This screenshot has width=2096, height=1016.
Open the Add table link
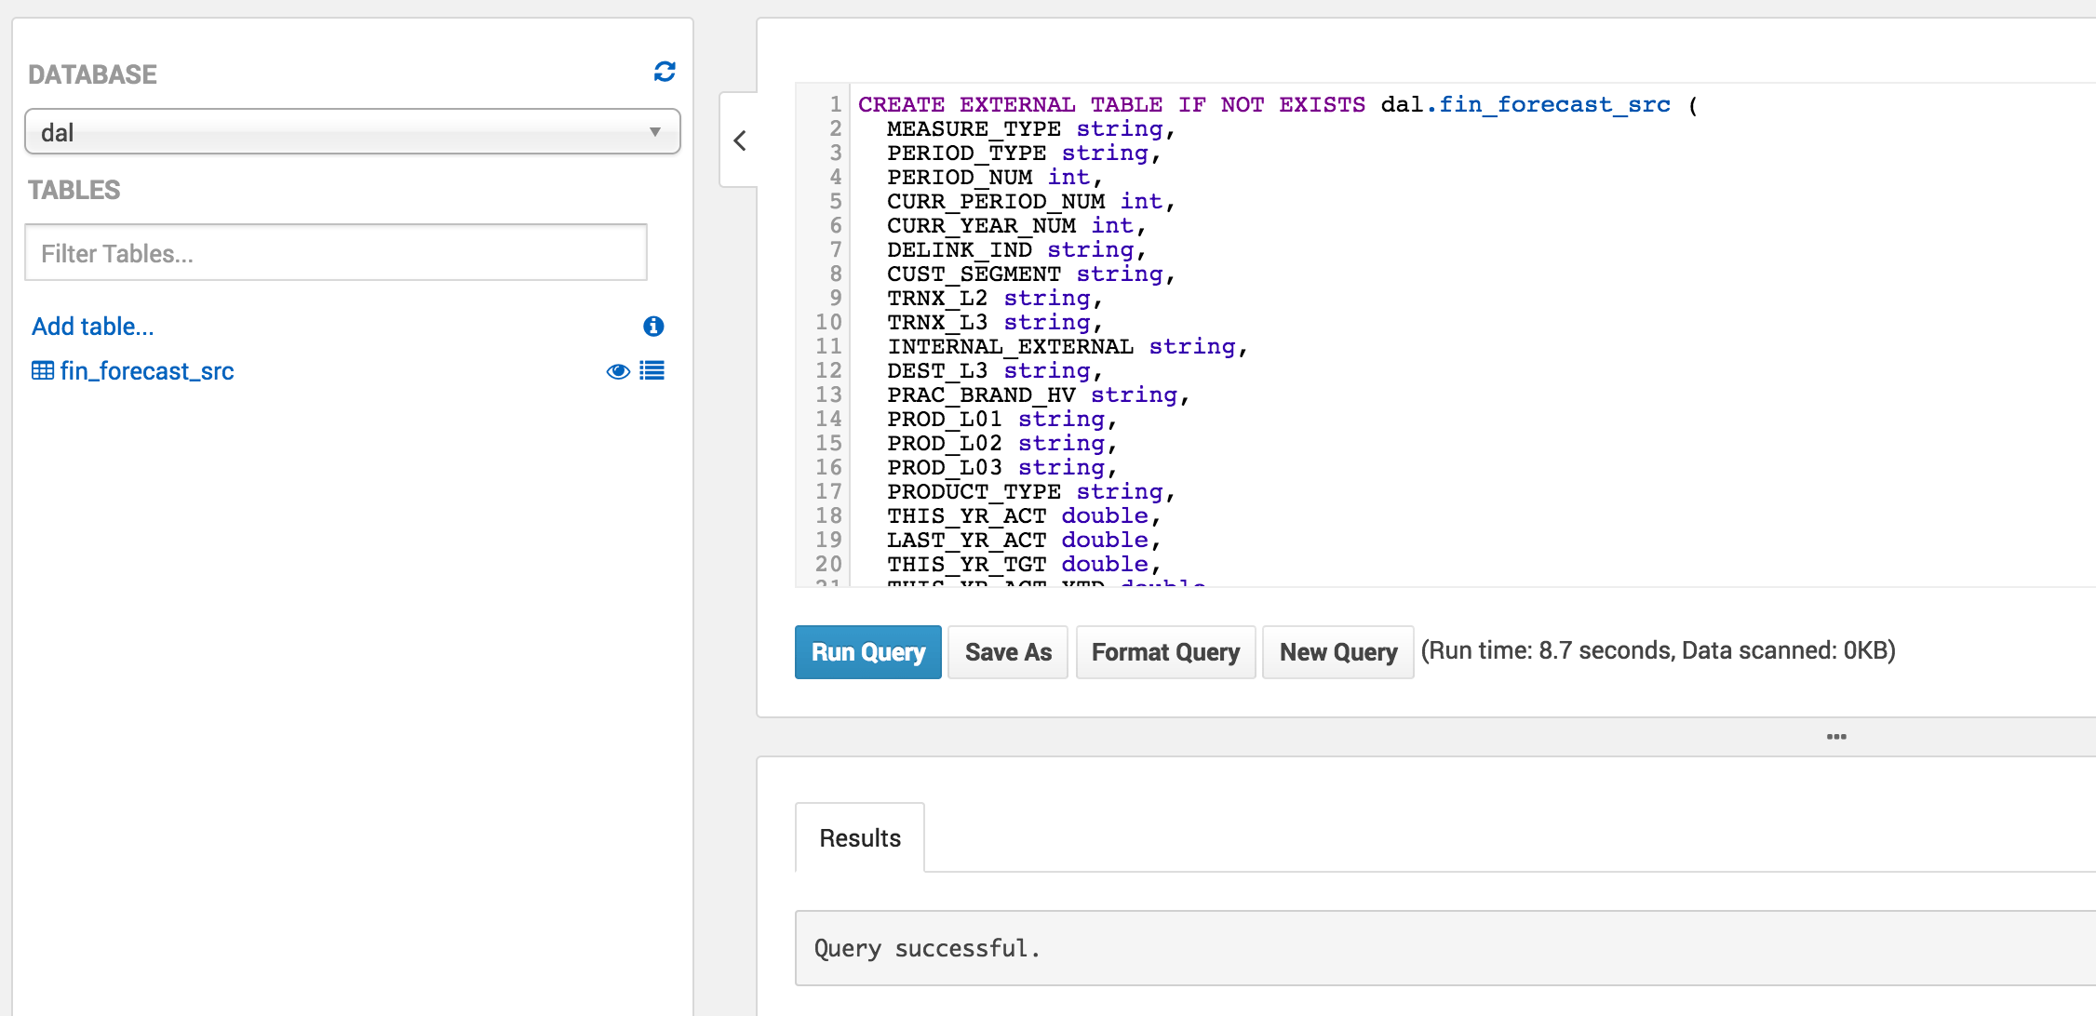pyautogui.click(x=93, y=327)
